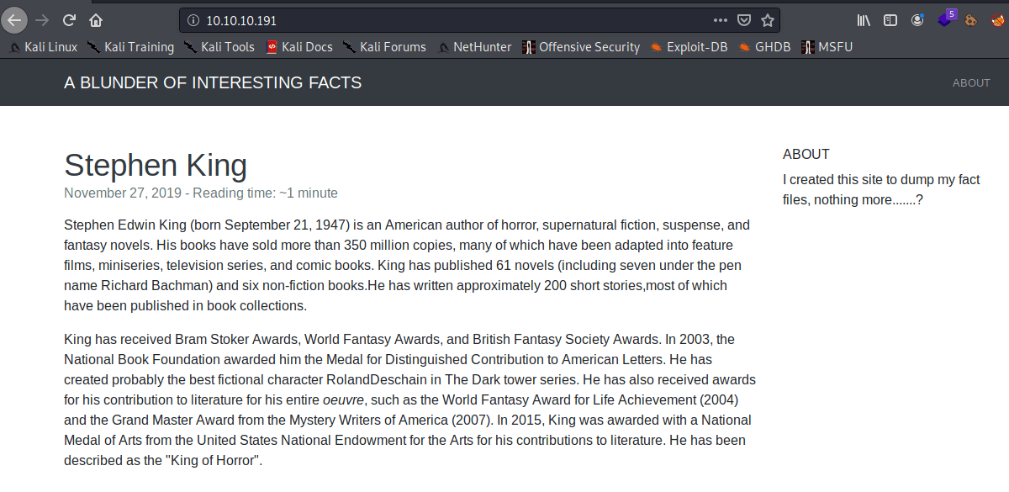Click the site title A Blunder of Interesting Facts
The height and width of the screenshot is (492, 1009).
(213, 82)
